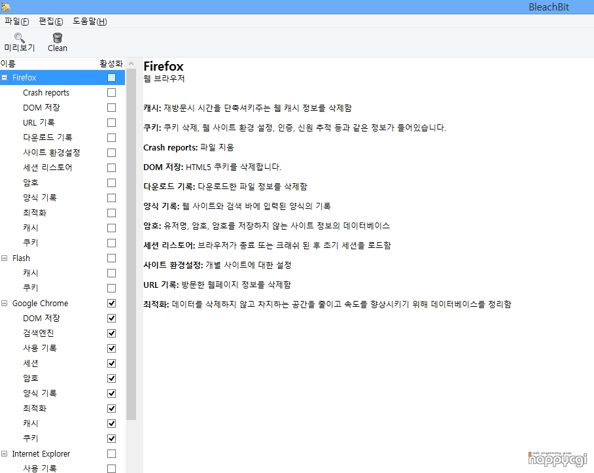The height and width of the screenshot is (473, 594).
Task: Enable the Flash group checkbox
Action: point(111,258)
